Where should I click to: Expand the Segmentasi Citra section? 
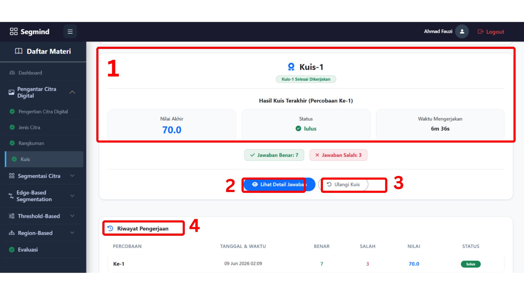click(x=72, y=176)
